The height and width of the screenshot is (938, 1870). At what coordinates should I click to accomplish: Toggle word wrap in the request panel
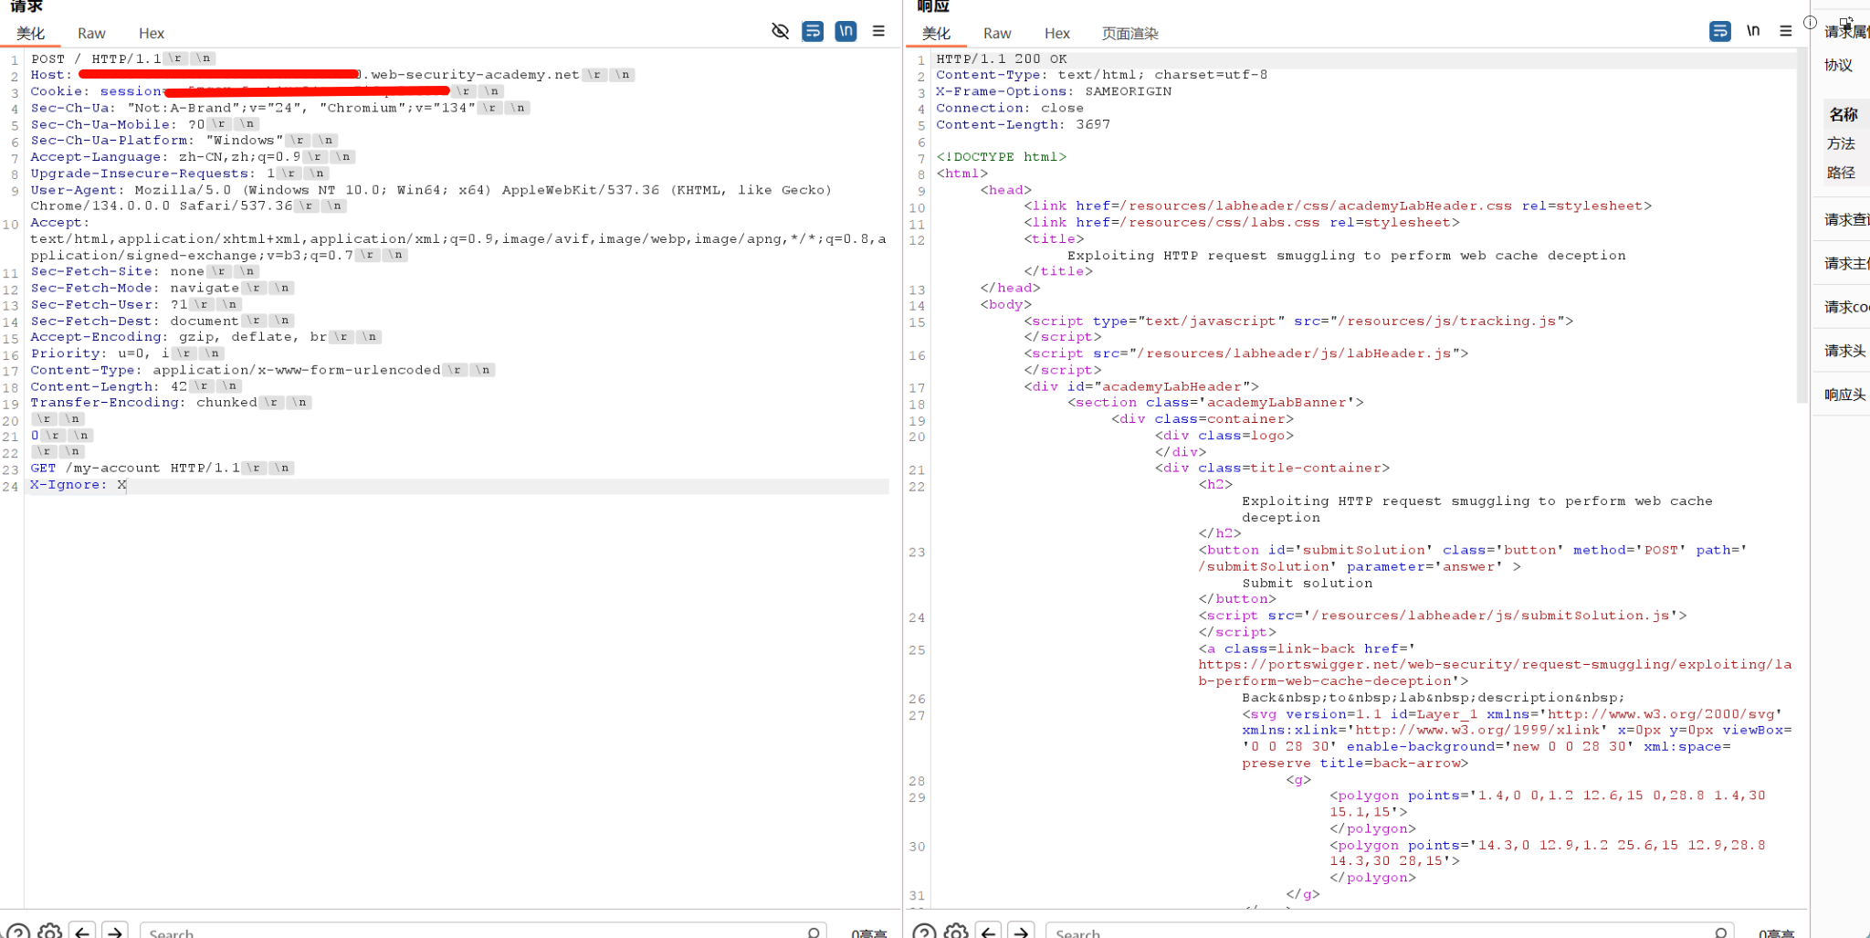click(813, 31)
